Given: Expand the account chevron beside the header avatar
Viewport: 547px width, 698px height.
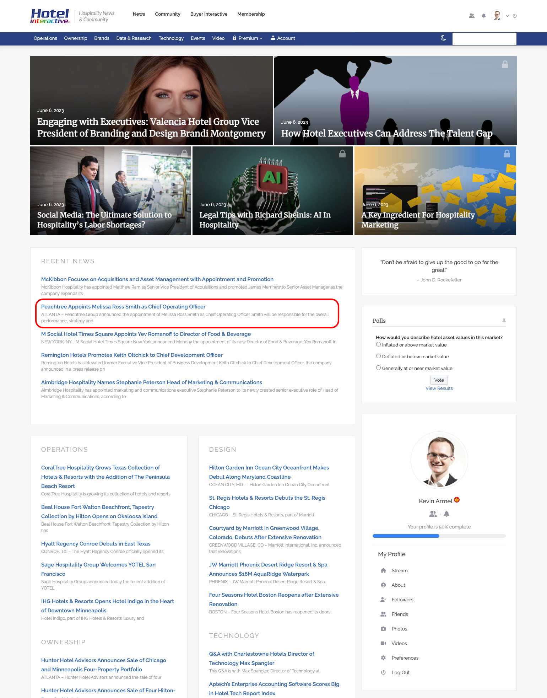Looking at the screenshot, I should click(508, 16).
